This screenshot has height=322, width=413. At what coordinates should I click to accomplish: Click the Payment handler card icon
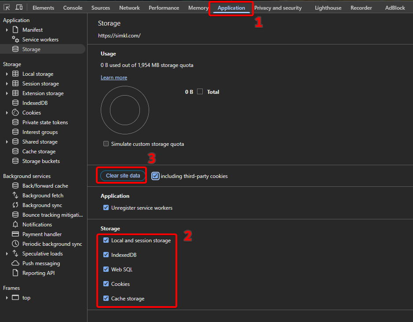pyautogui.click(x=15, y=234)
